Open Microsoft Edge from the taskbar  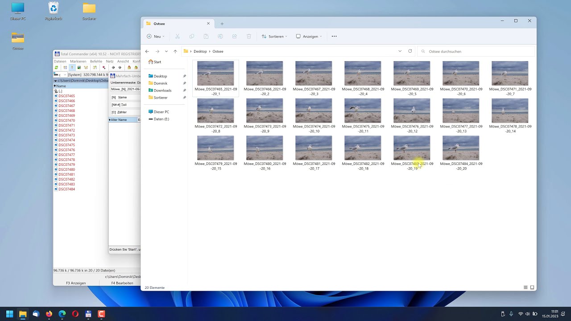point(62,314)
